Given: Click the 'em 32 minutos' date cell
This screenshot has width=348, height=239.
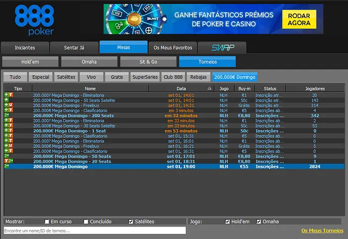Looking at the screenshot, I should pos(181,116).
